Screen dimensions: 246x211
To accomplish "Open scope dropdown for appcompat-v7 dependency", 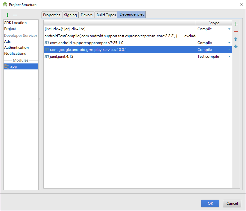I will [229, 43].
